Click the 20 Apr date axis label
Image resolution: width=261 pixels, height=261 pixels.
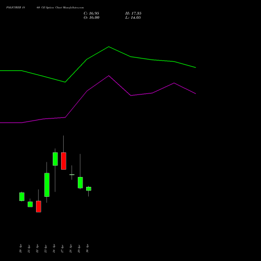[x=20, y=248]
